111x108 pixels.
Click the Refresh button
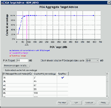pyautogui.click(x=62, y=103)
